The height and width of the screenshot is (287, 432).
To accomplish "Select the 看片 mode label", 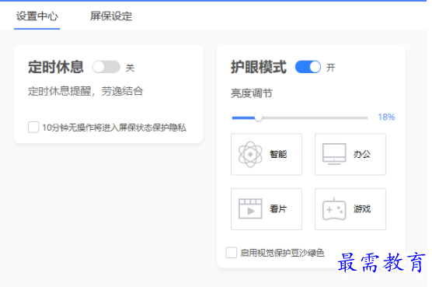I will click(x=278, y=209).
